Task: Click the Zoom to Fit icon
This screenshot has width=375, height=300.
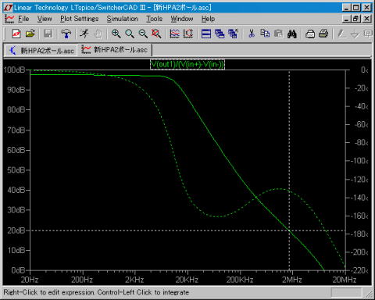Action: 156,34
